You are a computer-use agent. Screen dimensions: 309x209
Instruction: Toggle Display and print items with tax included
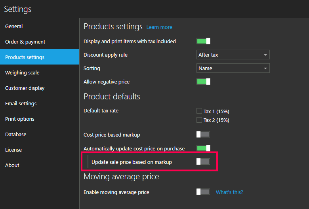[x=203, y=41]
